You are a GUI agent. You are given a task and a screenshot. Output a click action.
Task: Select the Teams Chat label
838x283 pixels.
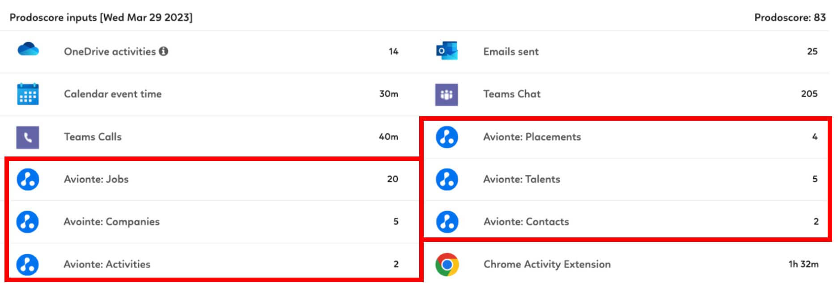[x=512, y=94]
